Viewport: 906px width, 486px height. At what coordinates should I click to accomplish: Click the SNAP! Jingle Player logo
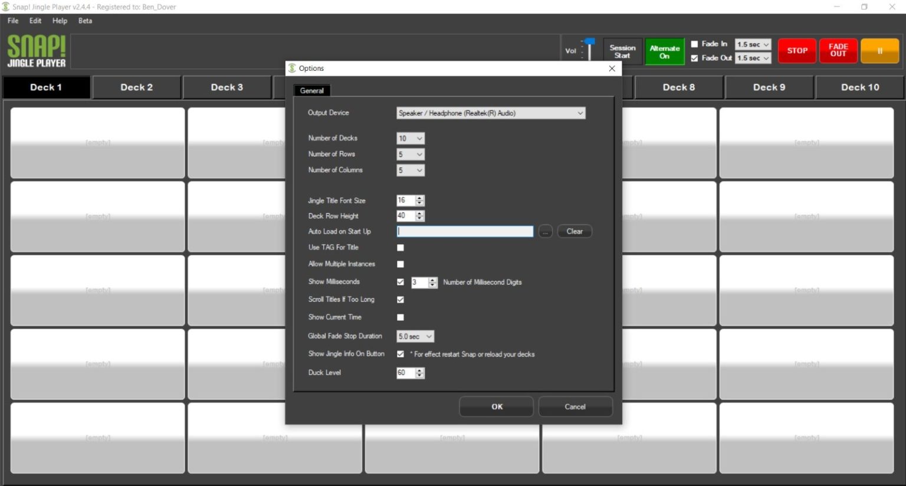click(37, 51)
